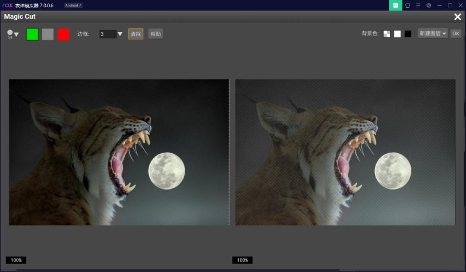
Task: Select the green foreground marker swatch
Action: pyautogui.click(x=32, y=34)
